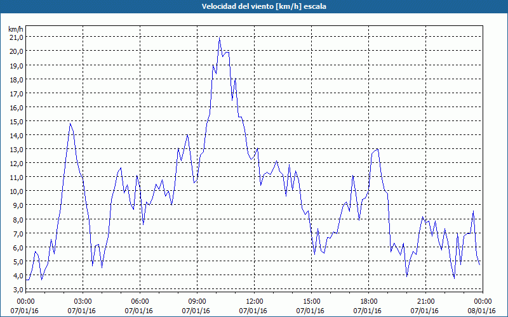Click the 'km/h' axis unit label
This screenshot has width=508, height=317.
click(16, 29)
